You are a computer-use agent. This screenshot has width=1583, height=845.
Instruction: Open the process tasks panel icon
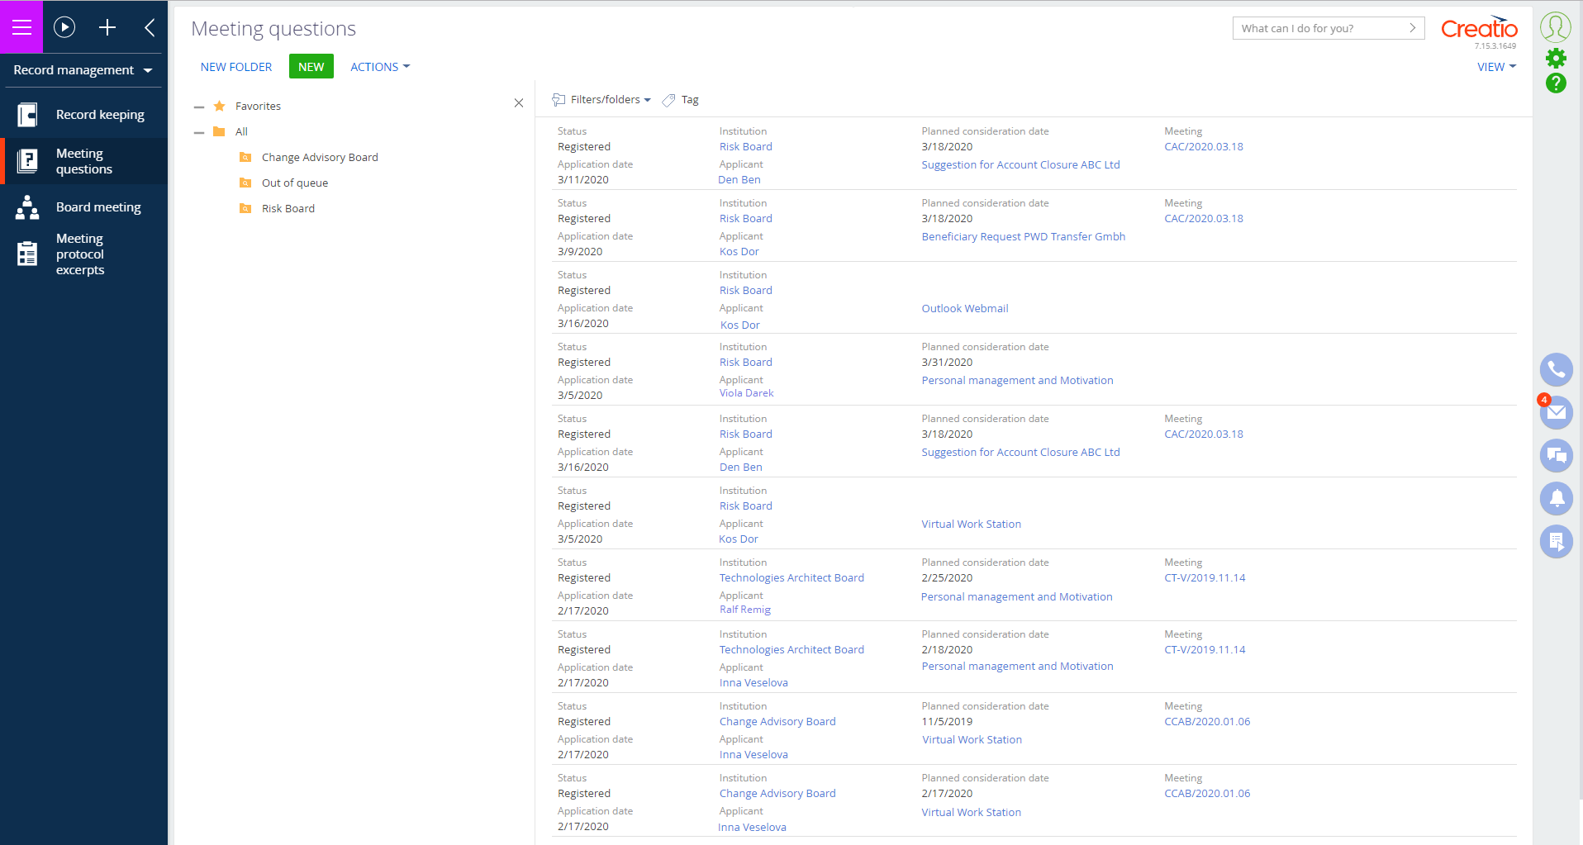pos(1556,541)
